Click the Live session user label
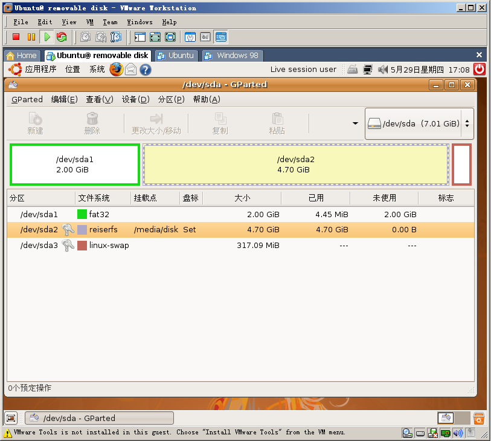This screenshot has height=441, width=491. point(303,70)
